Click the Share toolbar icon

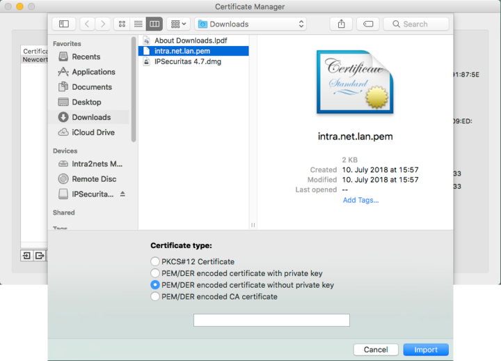tap(341, 24)
